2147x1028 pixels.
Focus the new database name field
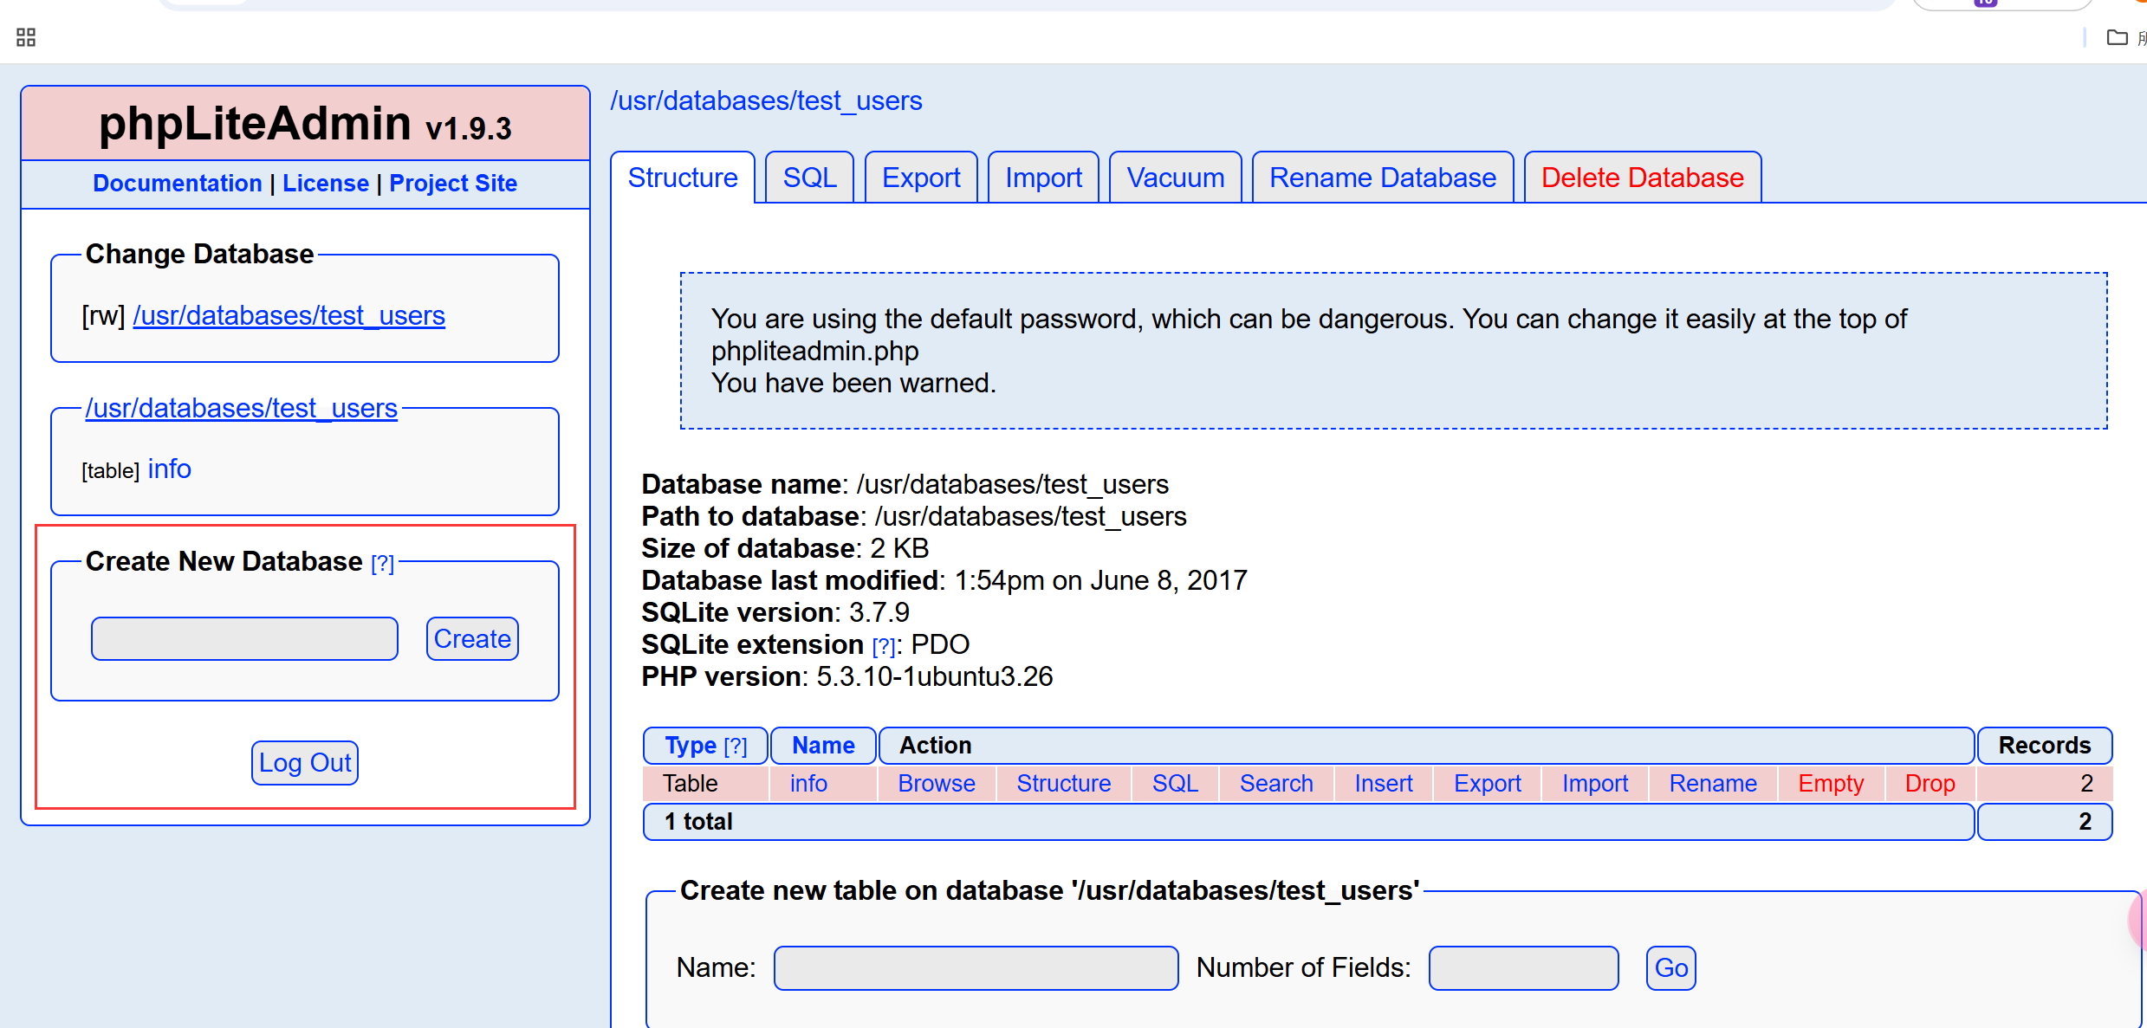pos(244,639)
